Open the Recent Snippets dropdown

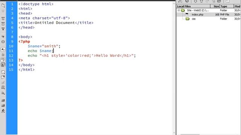[x=3, y=87]
